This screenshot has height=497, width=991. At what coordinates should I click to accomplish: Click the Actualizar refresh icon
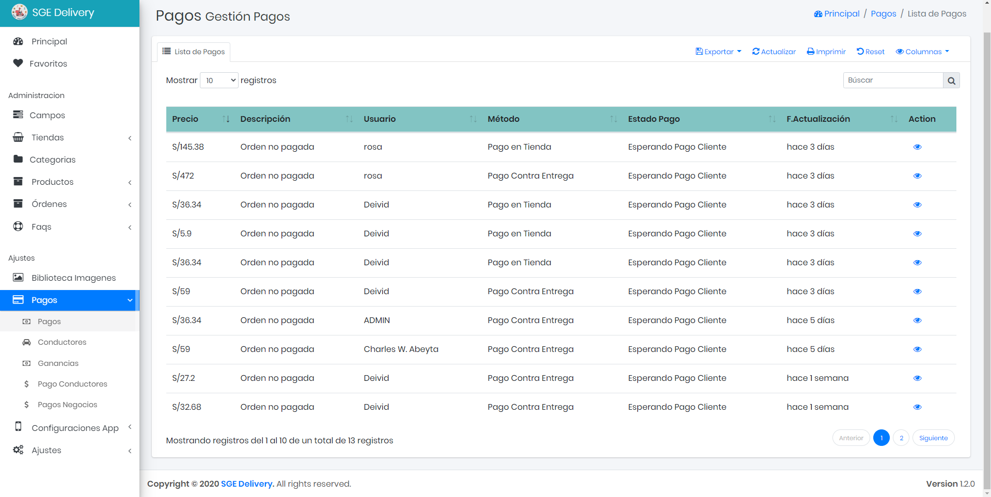tap(756, 52)
